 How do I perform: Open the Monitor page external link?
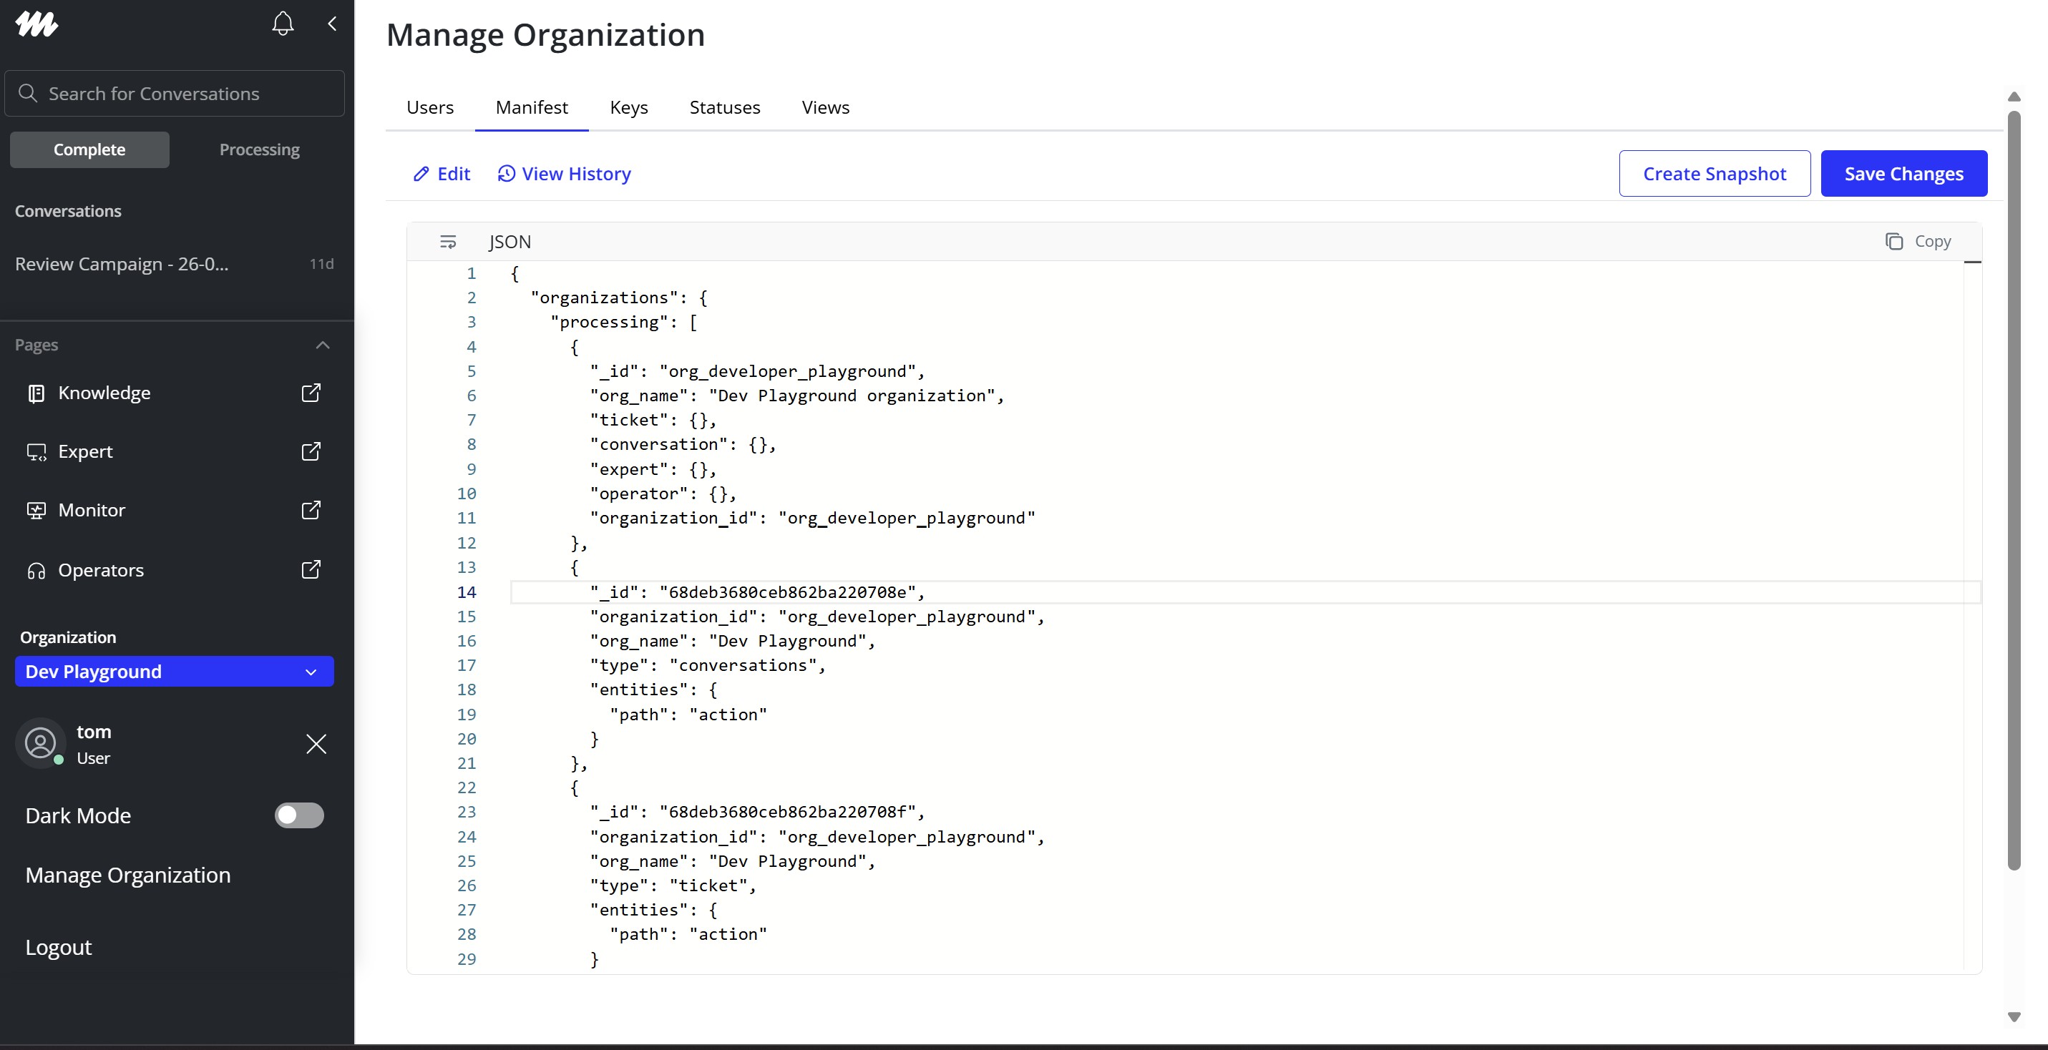click(x=311, y=509)
